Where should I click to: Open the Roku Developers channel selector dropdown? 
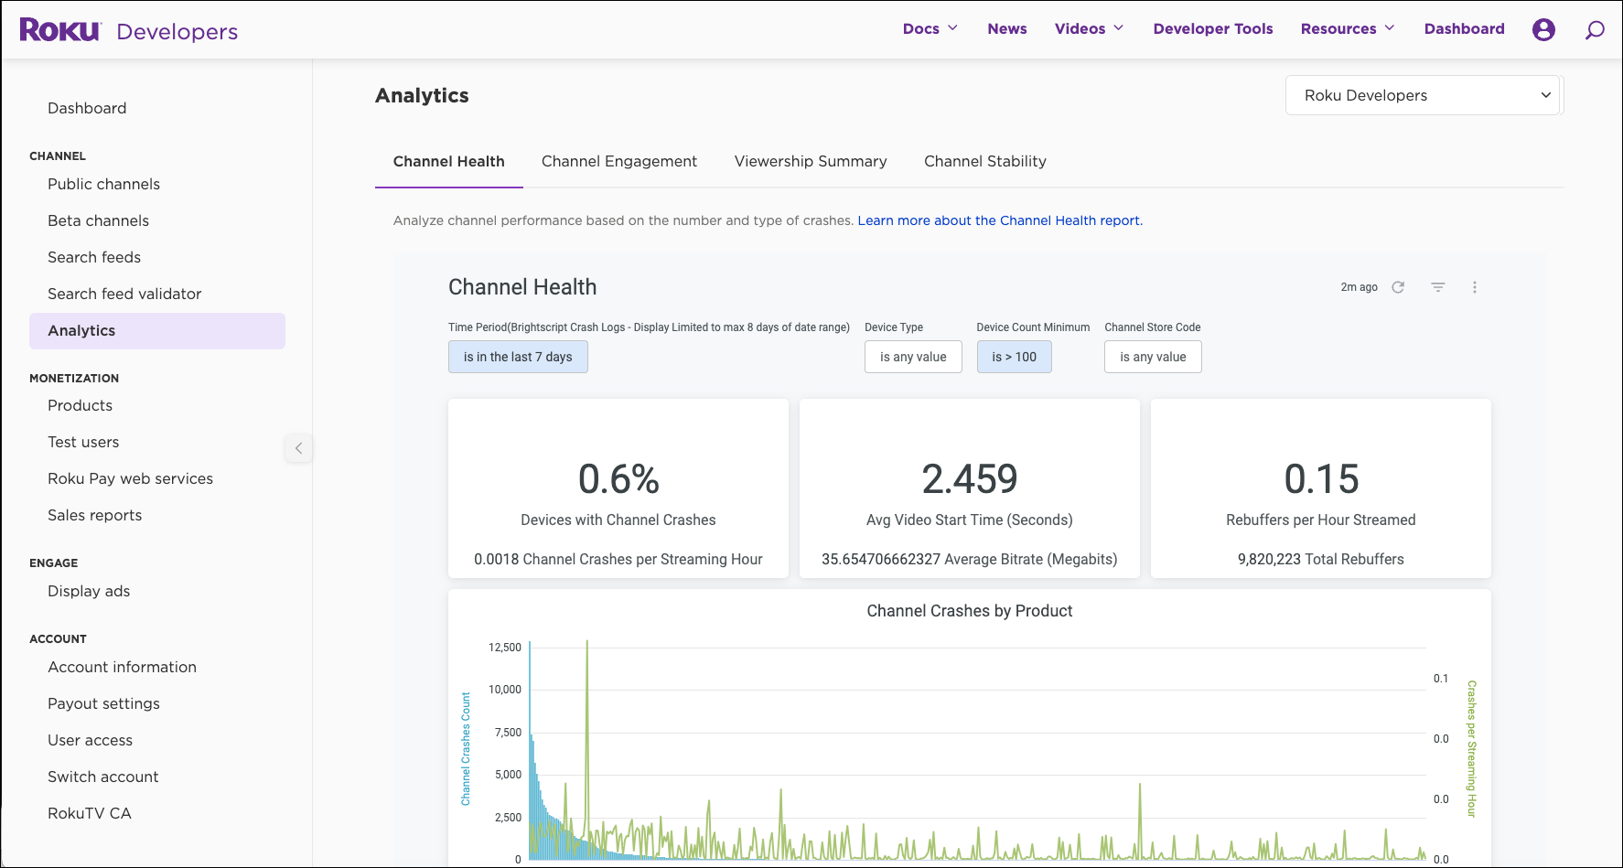point(1424,95)
